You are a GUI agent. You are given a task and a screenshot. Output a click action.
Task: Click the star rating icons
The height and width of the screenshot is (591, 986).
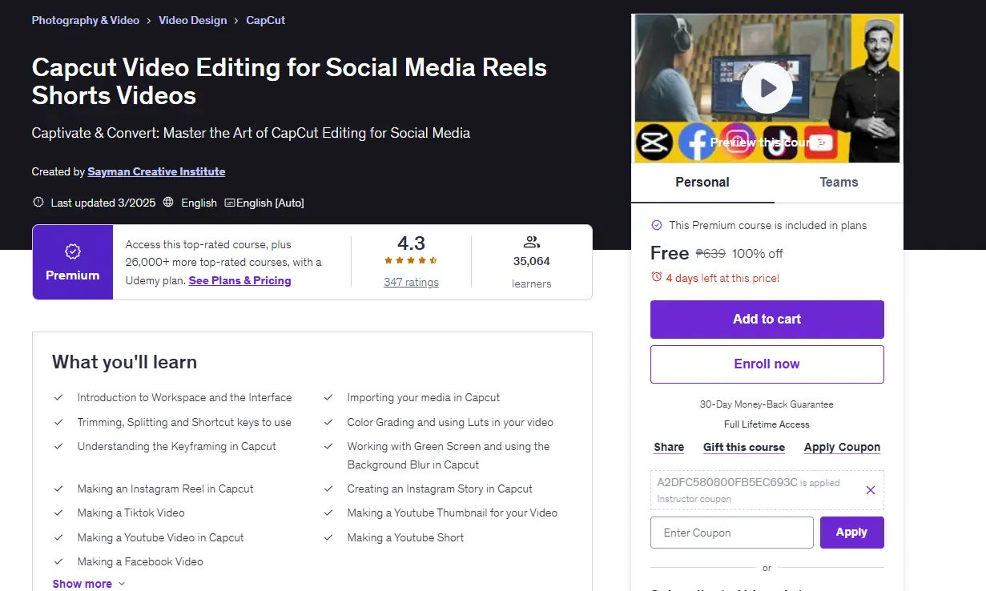point(411,260)
